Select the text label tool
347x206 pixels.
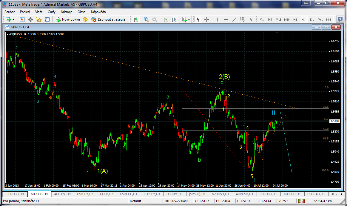click(251, 19)
